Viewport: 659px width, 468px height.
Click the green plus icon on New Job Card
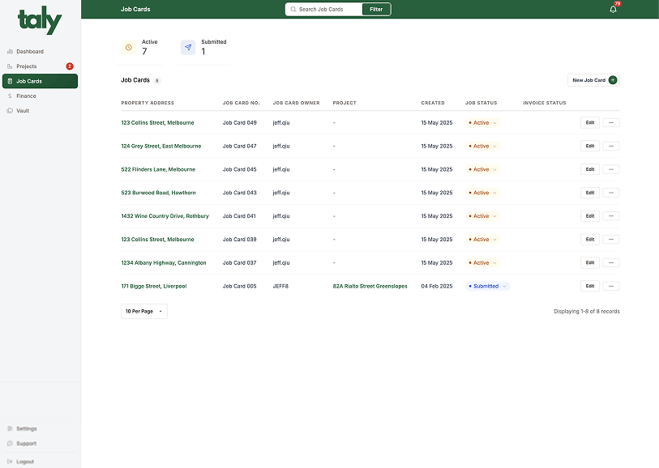point(613,80)
